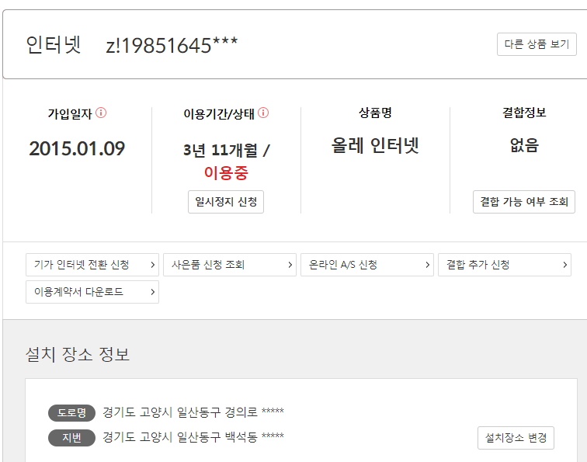The height and width of the screenshot is (462, 587).
Task: Click the arrow on 결합 추가 신청
Action: 565,265
